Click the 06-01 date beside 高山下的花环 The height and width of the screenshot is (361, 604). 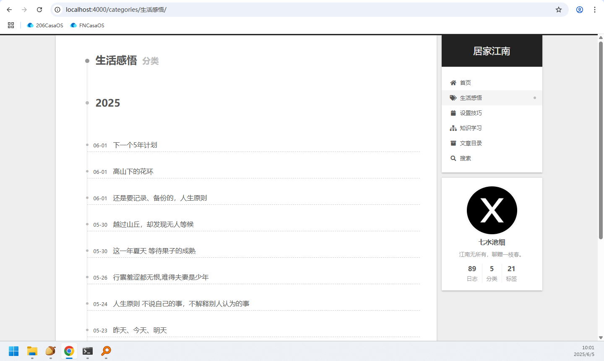point(100,172)
